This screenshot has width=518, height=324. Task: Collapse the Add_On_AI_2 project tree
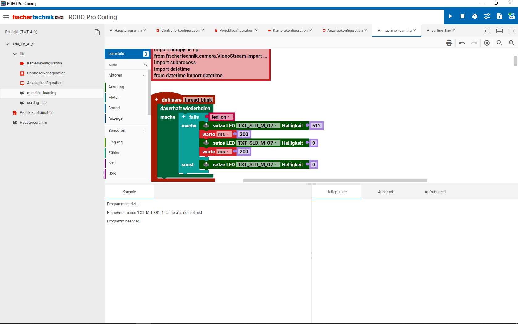pyautogui.click(x=7, y=44)
